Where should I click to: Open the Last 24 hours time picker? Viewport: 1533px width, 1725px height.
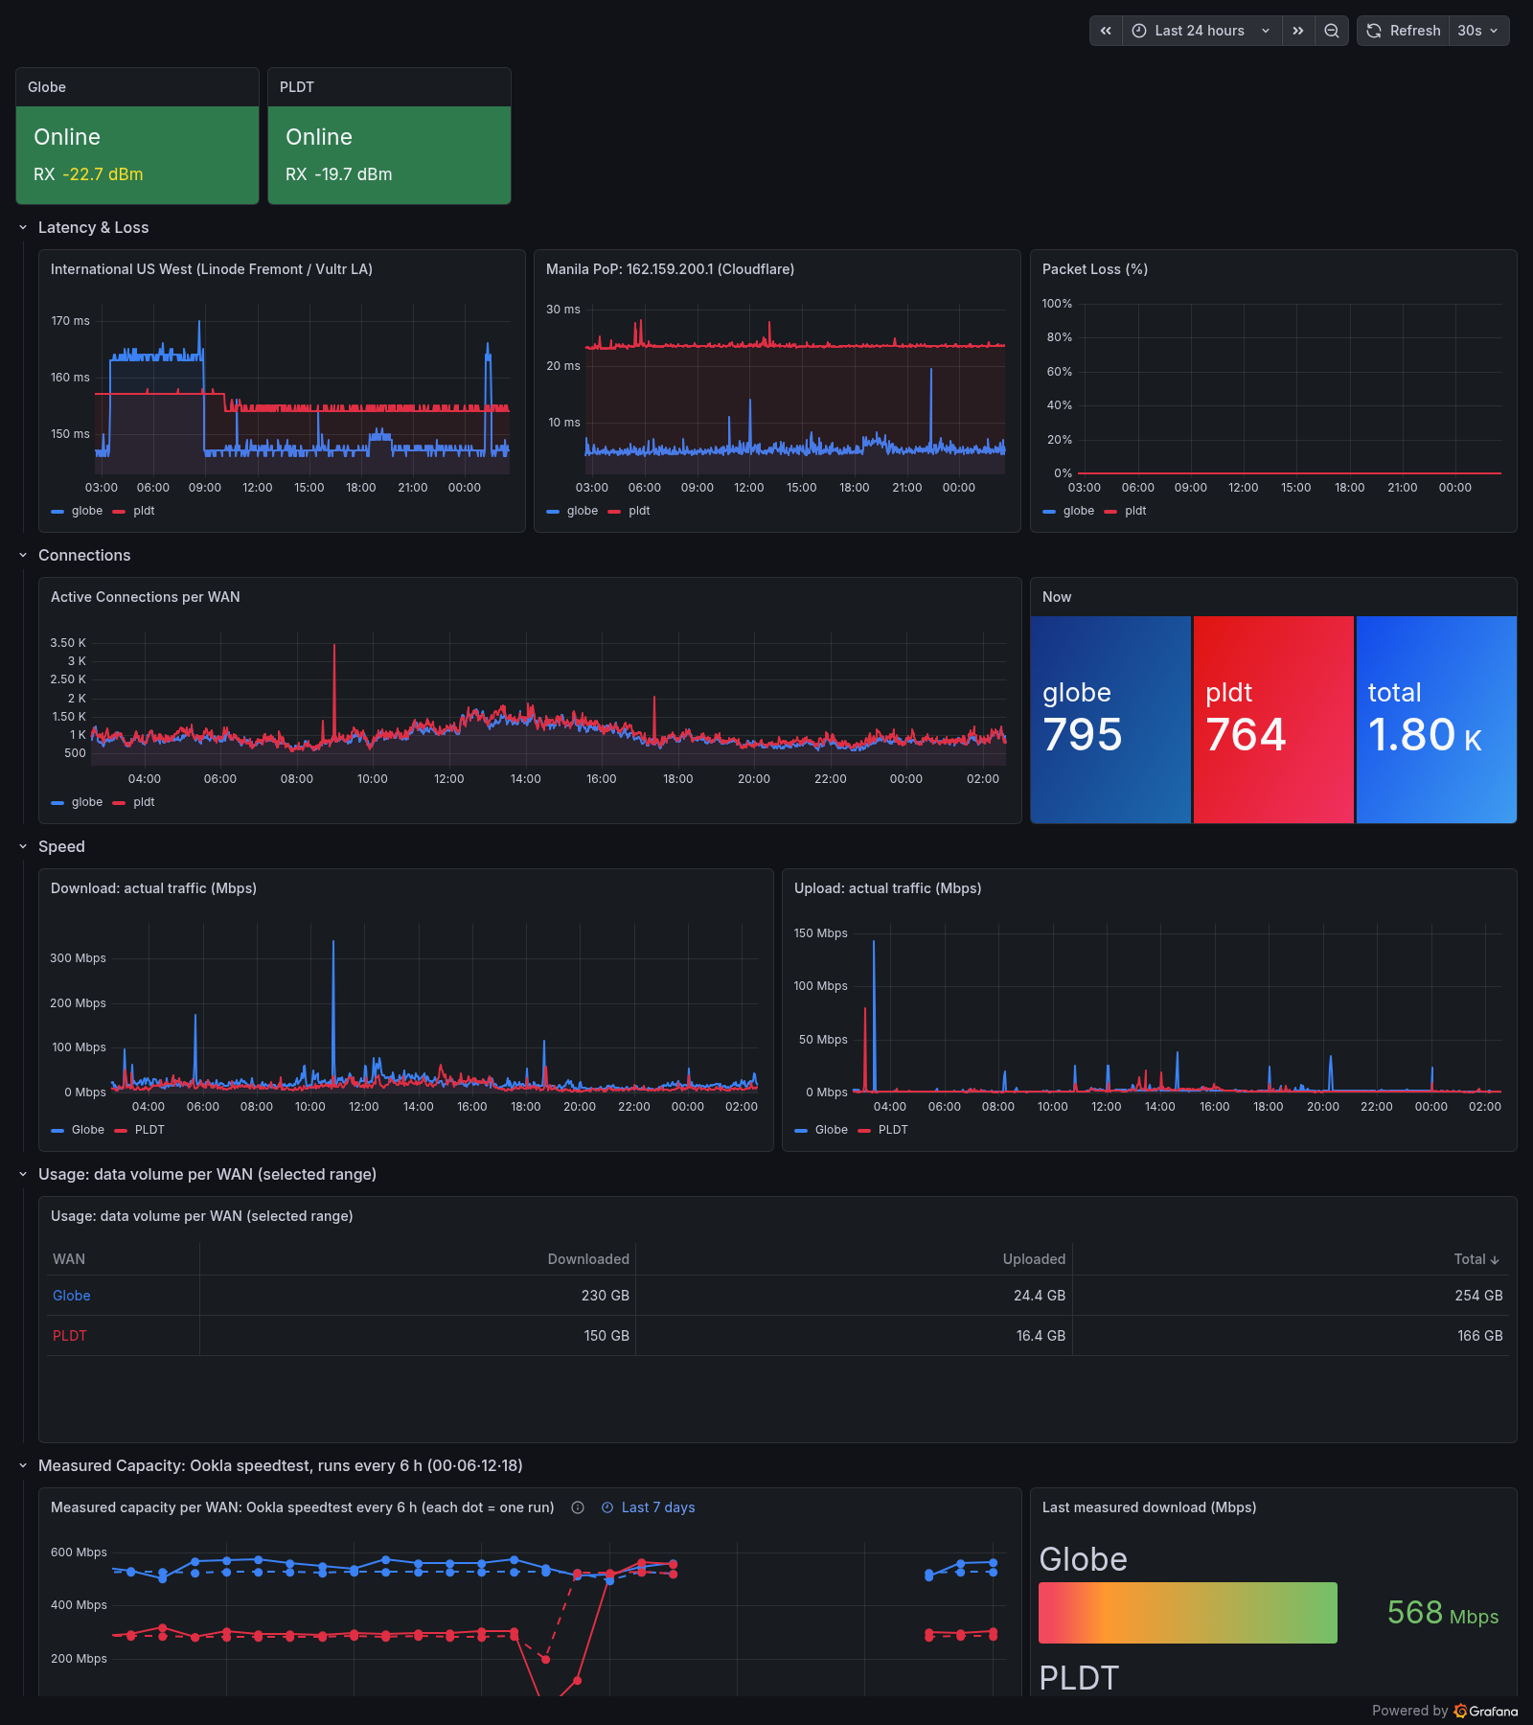(1201, 31)
